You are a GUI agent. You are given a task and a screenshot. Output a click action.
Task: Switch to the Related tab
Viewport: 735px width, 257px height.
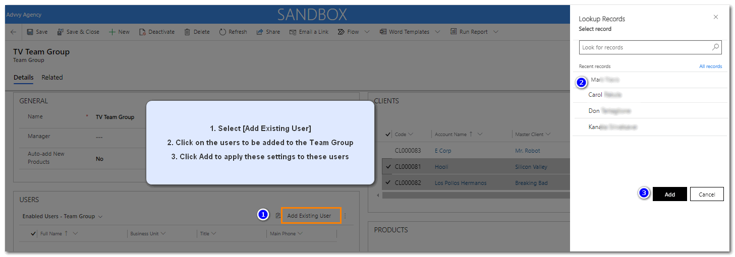click(52, 78)
